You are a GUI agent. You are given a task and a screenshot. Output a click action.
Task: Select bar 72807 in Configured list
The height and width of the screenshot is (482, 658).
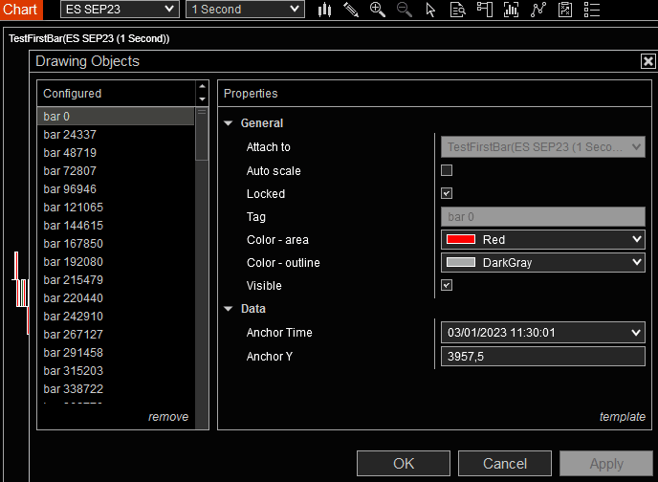click(x=116, y=171)
